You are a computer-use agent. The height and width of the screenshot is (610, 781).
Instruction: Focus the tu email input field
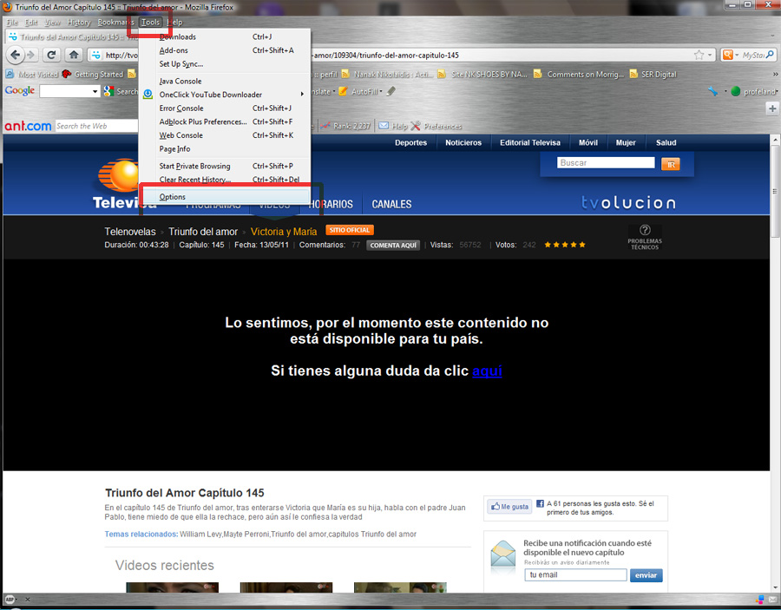coord(575,574)
